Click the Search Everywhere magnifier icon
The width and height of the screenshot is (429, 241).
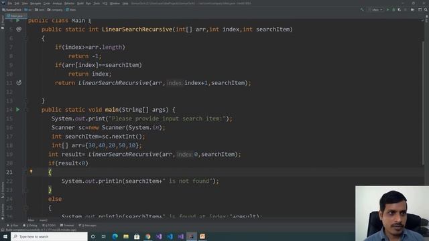[426, 9]
